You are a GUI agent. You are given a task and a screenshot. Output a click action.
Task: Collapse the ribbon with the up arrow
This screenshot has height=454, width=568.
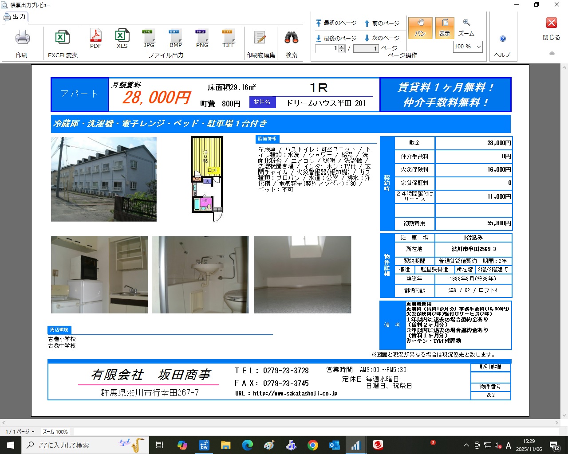click(x=552, y=53)
